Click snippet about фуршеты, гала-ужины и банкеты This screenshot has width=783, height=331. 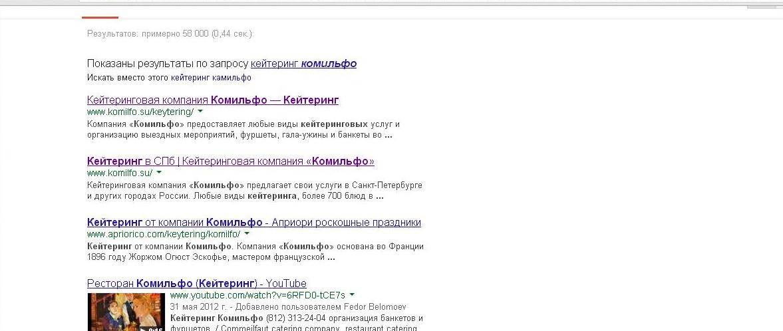click(x=243, y=130)
